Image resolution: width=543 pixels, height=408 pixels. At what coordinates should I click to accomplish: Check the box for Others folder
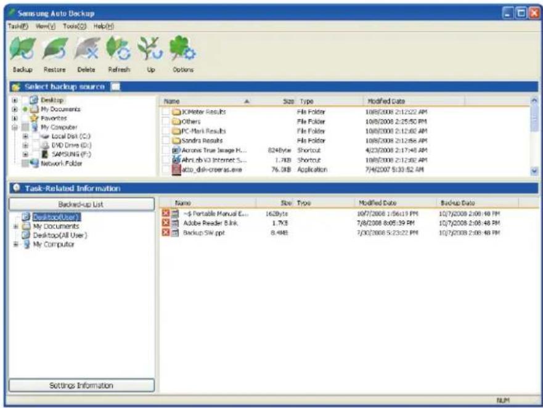[166, 121]
